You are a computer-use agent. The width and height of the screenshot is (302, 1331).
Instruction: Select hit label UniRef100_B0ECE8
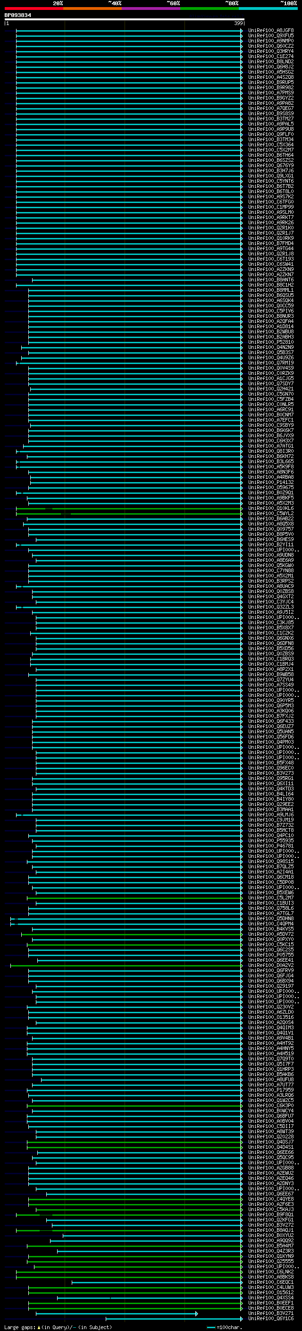271,1308
